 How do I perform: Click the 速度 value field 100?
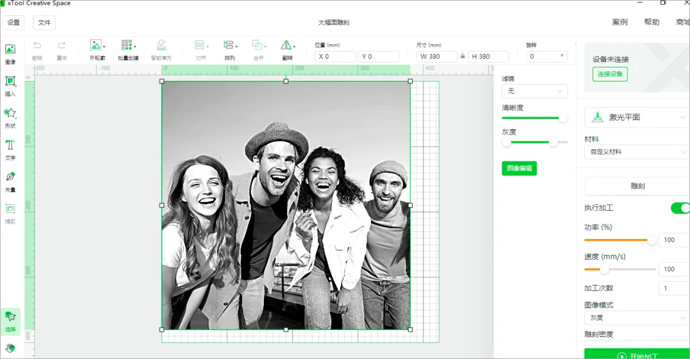click(674, 269)
